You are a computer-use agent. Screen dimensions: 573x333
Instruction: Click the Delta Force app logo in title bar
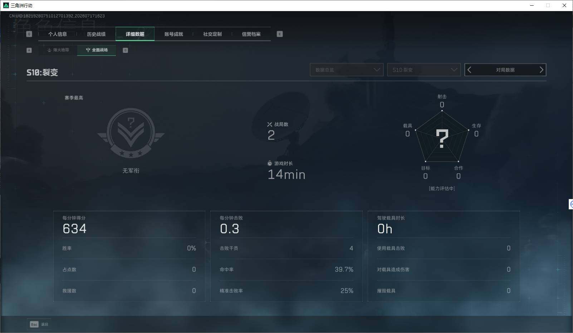click(x=6, y=5)
